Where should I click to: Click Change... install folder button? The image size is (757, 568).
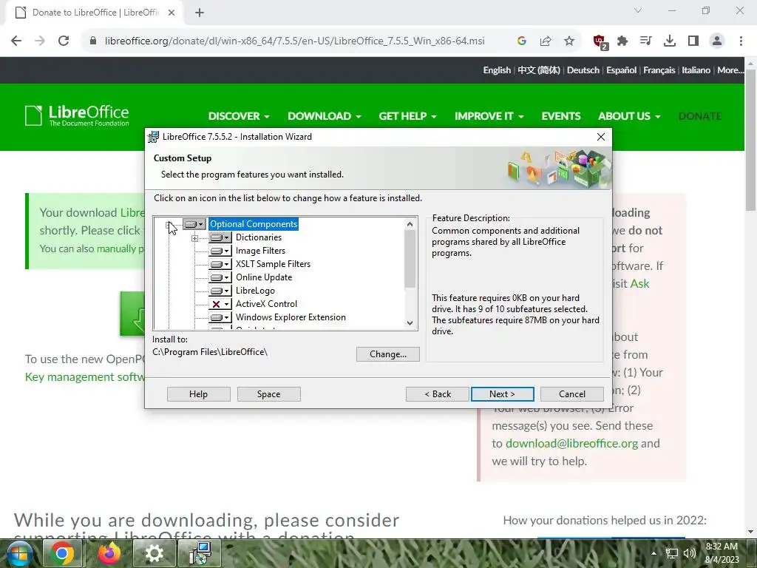(387, 354)
